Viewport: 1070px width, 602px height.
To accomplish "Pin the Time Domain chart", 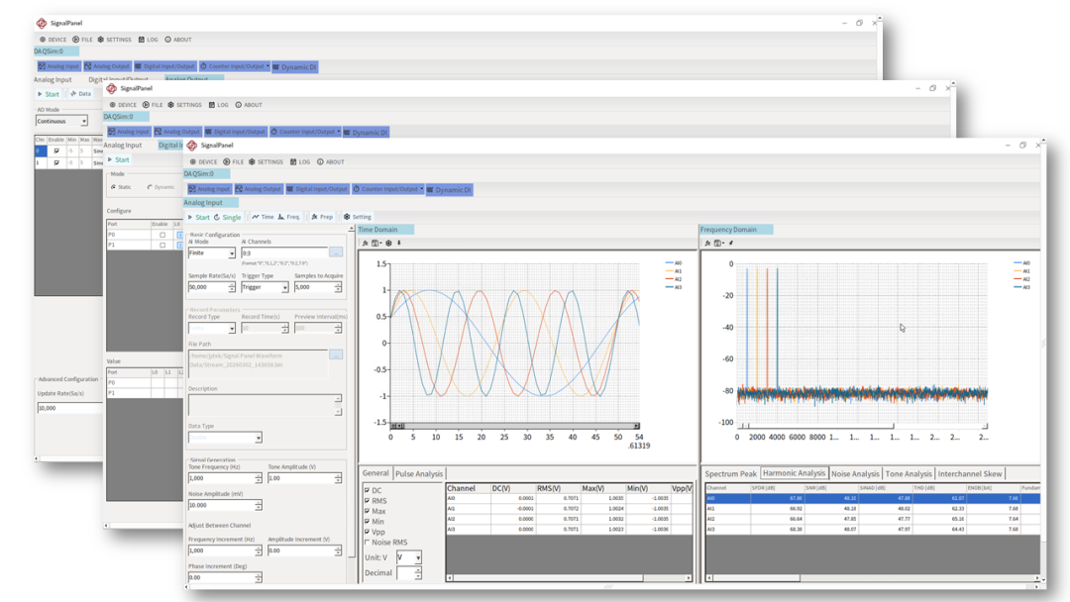I will click(x=399, y=244).
